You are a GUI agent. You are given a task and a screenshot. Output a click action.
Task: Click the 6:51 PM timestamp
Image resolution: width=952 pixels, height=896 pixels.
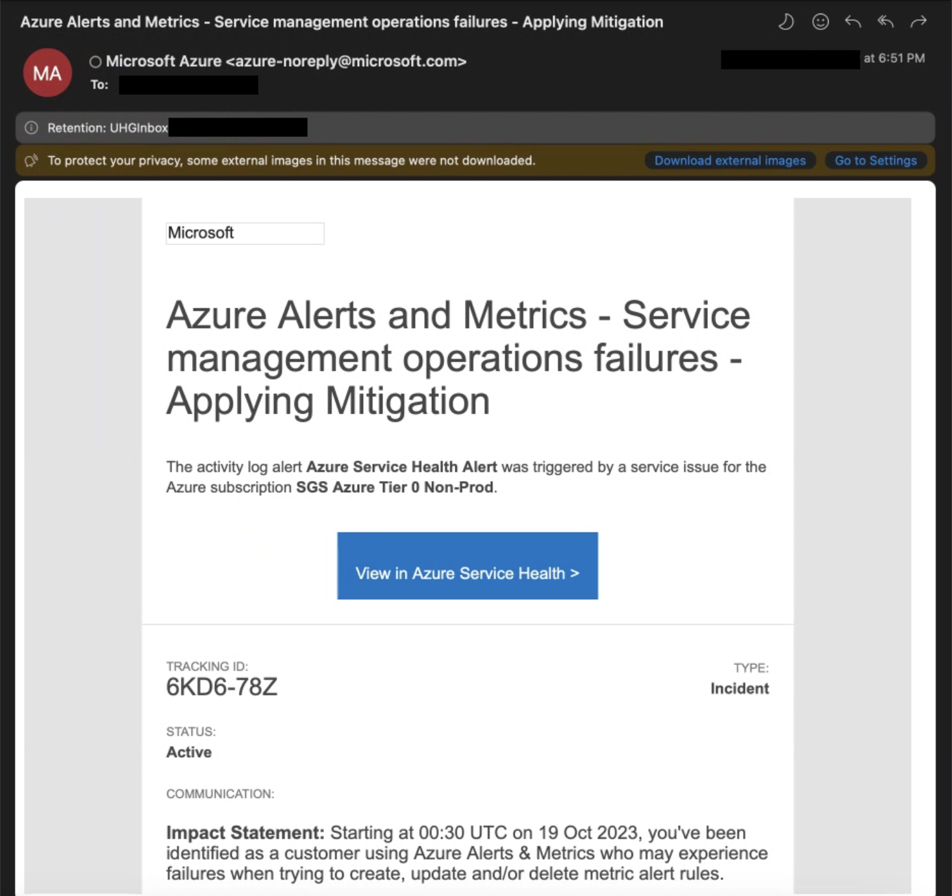(x=894, y=58)
